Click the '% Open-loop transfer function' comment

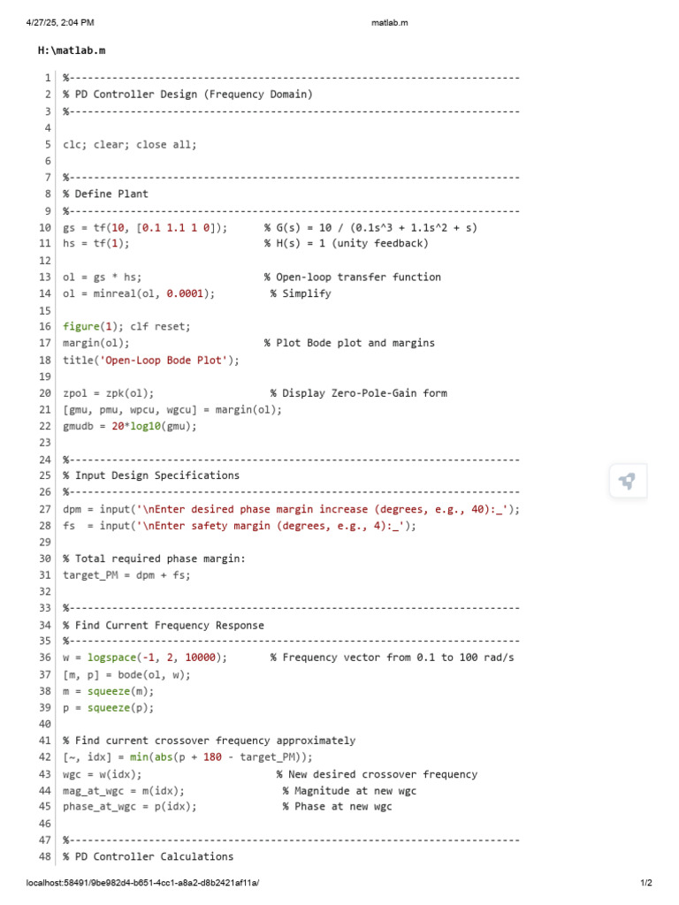click(353, 277)
